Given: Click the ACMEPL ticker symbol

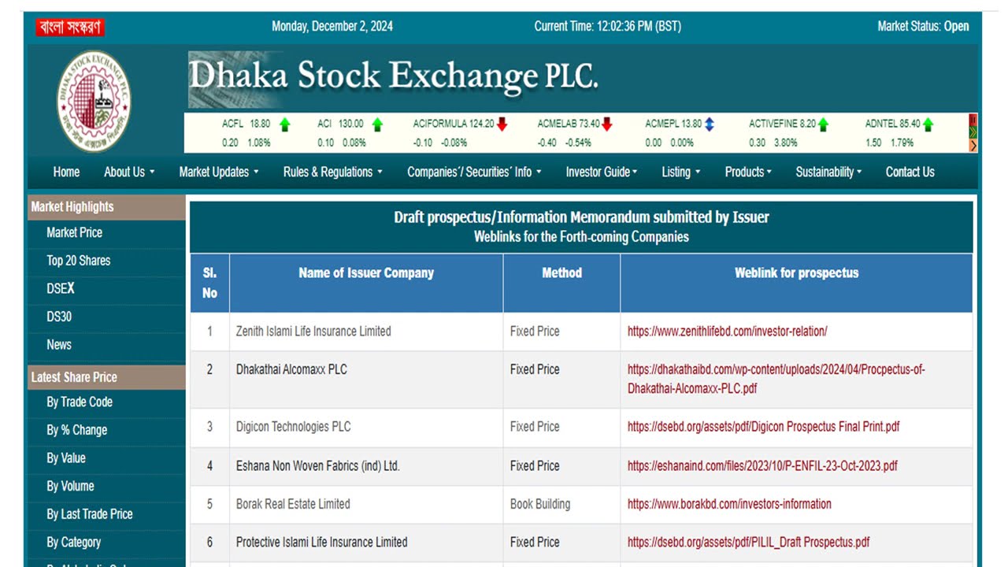Looking at the screenshot, I should (661, 124).
